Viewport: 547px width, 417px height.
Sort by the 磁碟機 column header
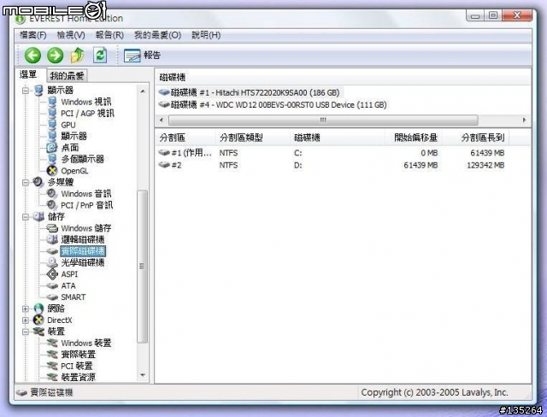click(x=338, y=138)
